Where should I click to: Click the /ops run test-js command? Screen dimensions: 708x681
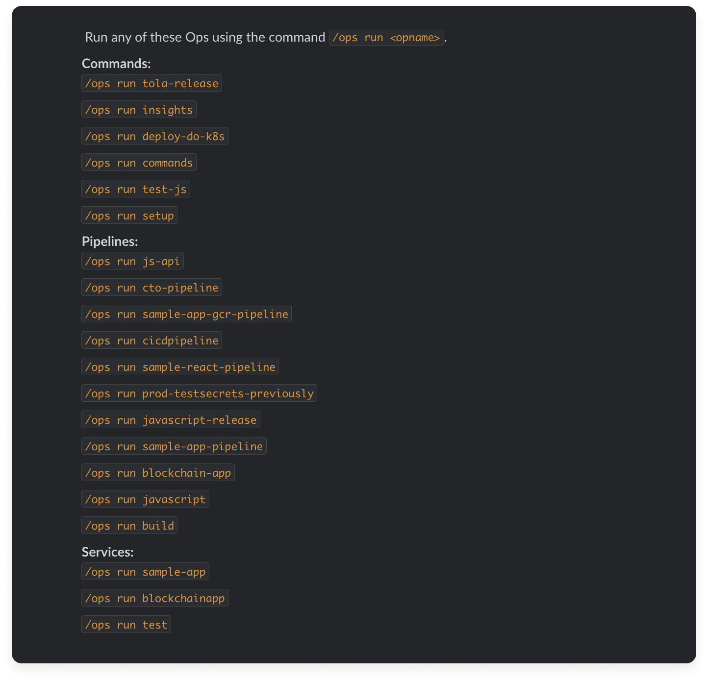point(136,189)
